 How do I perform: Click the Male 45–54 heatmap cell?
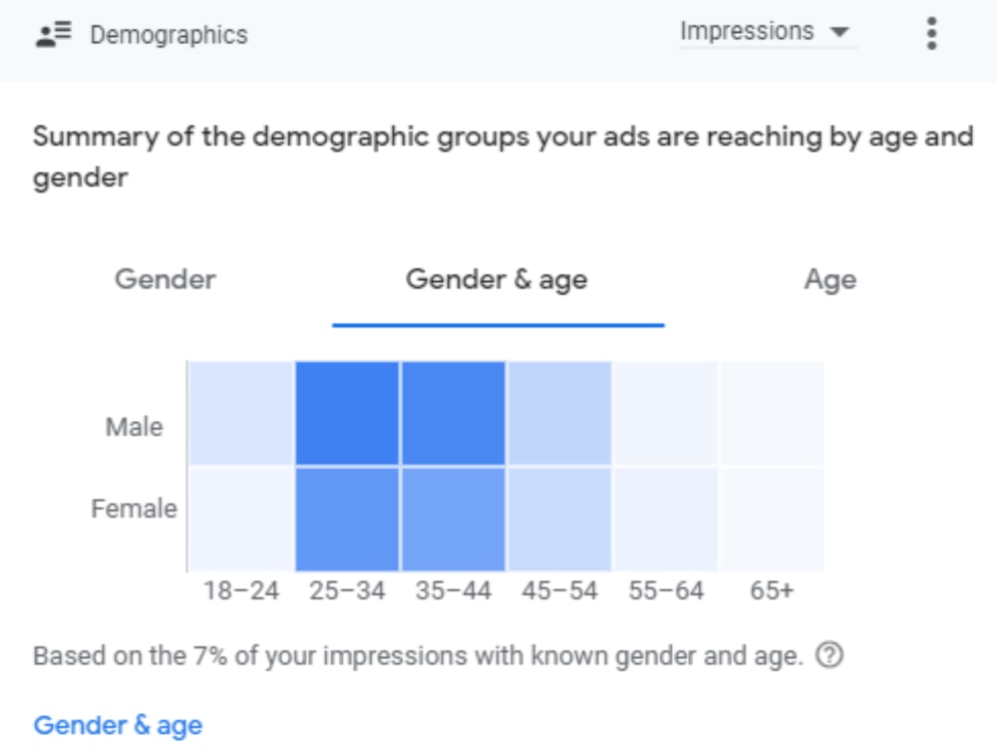559,414
